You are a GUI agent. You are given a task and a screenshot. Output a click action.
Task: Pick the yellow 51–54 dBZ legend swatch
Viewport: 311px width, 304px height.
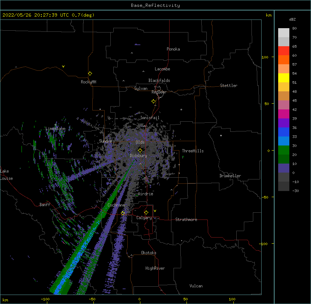(x=284, y=78)
